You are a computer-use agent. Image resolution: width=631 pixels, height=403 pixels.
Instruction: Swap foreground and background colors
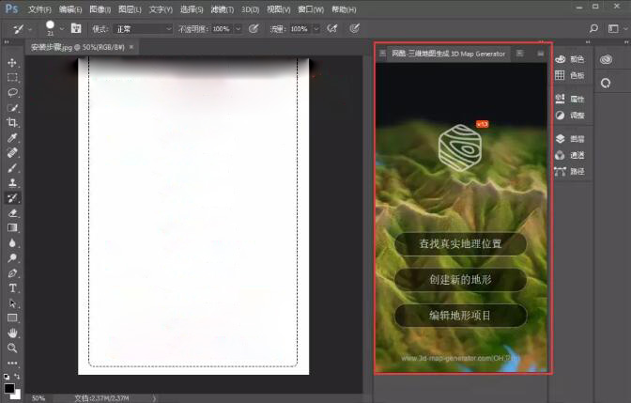[17, 377]
